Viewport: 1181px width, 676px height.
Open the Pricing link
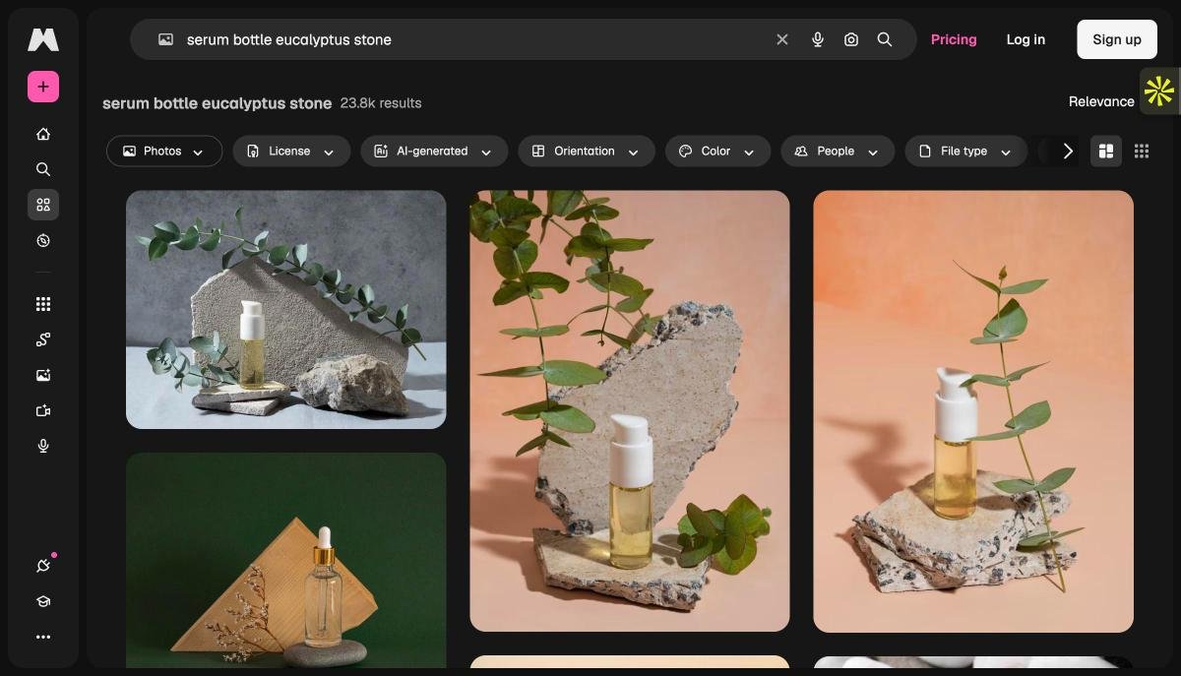click(x=954, y=39)
